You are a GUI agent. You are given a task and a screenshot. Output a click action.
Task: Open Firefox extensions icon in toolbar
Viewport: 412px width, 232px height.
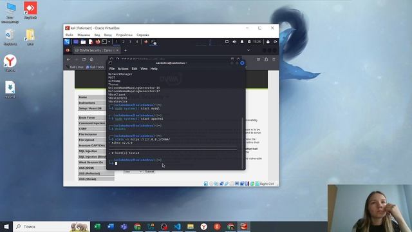click(266, 59)
